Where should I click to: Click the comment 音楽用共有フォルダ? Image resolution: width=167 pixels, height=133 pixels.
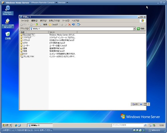point(57,48)
